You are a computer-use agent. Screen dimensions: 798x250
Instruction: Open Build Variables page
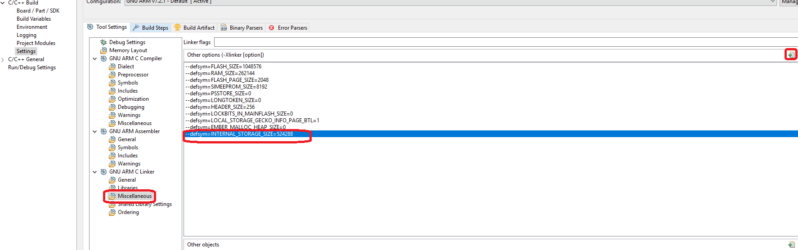click(34, 19)
